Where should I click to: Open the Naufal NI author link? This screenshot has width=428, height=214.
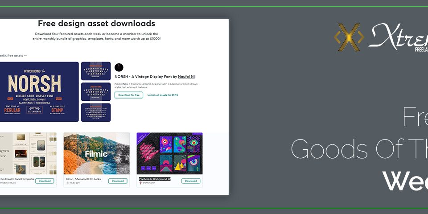pyautogui.click(x=186, y=77)
